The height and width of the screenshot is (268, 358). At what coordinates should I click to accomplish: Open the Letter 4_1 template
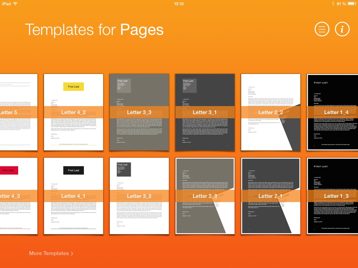coord(73,196)
